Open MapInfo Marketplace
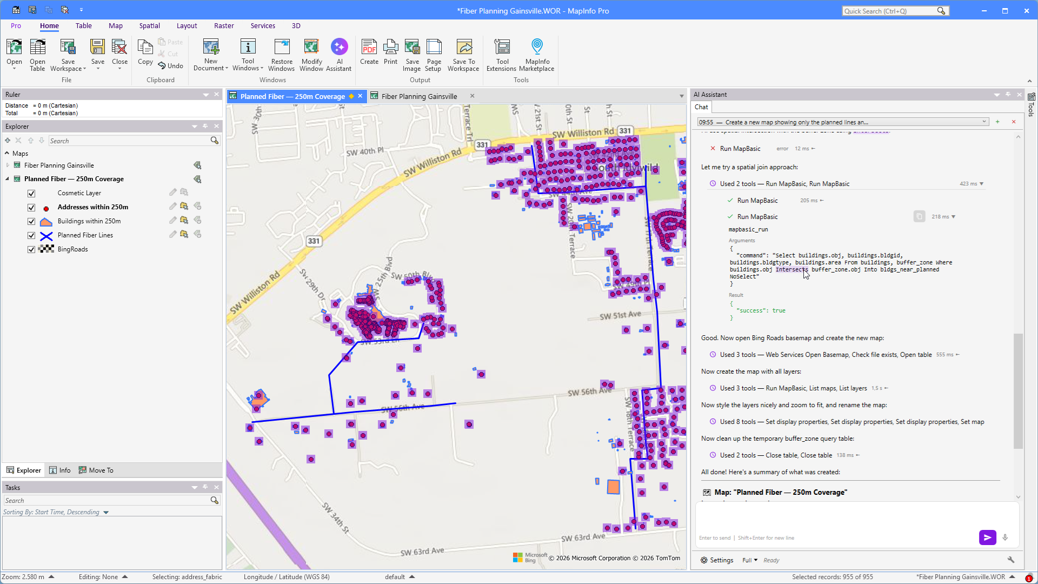 coord(537,54)
